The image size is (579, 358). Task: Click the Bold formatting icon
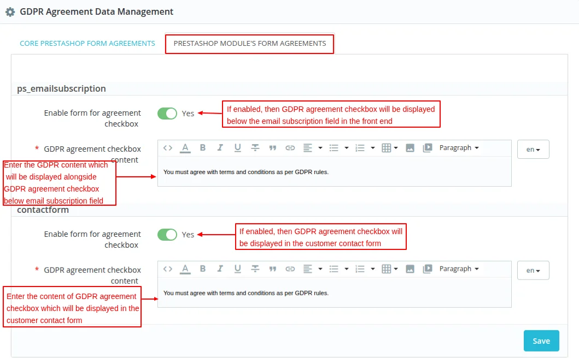[x=202, y=148]
